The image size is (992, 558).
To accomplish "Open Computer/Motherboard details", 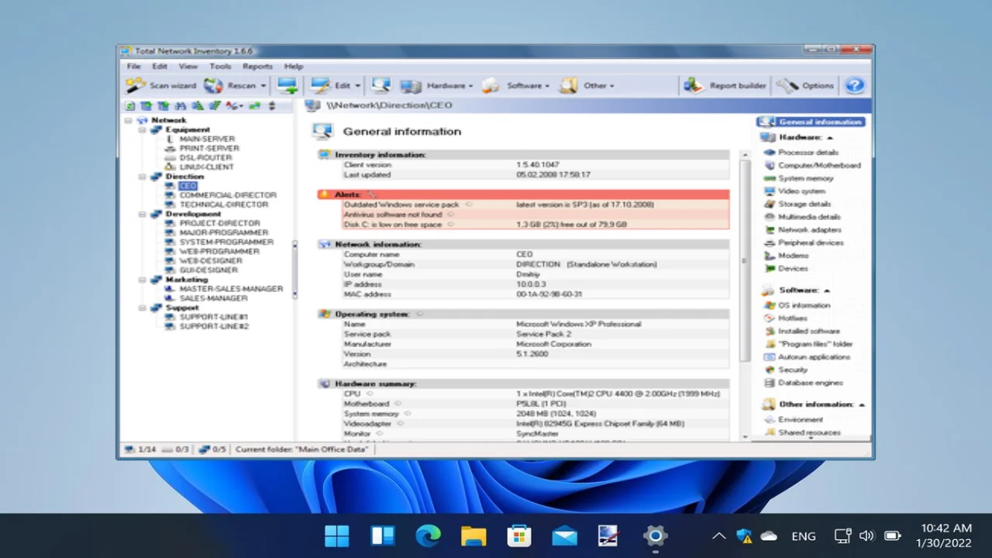I will [x=819, y=166].
